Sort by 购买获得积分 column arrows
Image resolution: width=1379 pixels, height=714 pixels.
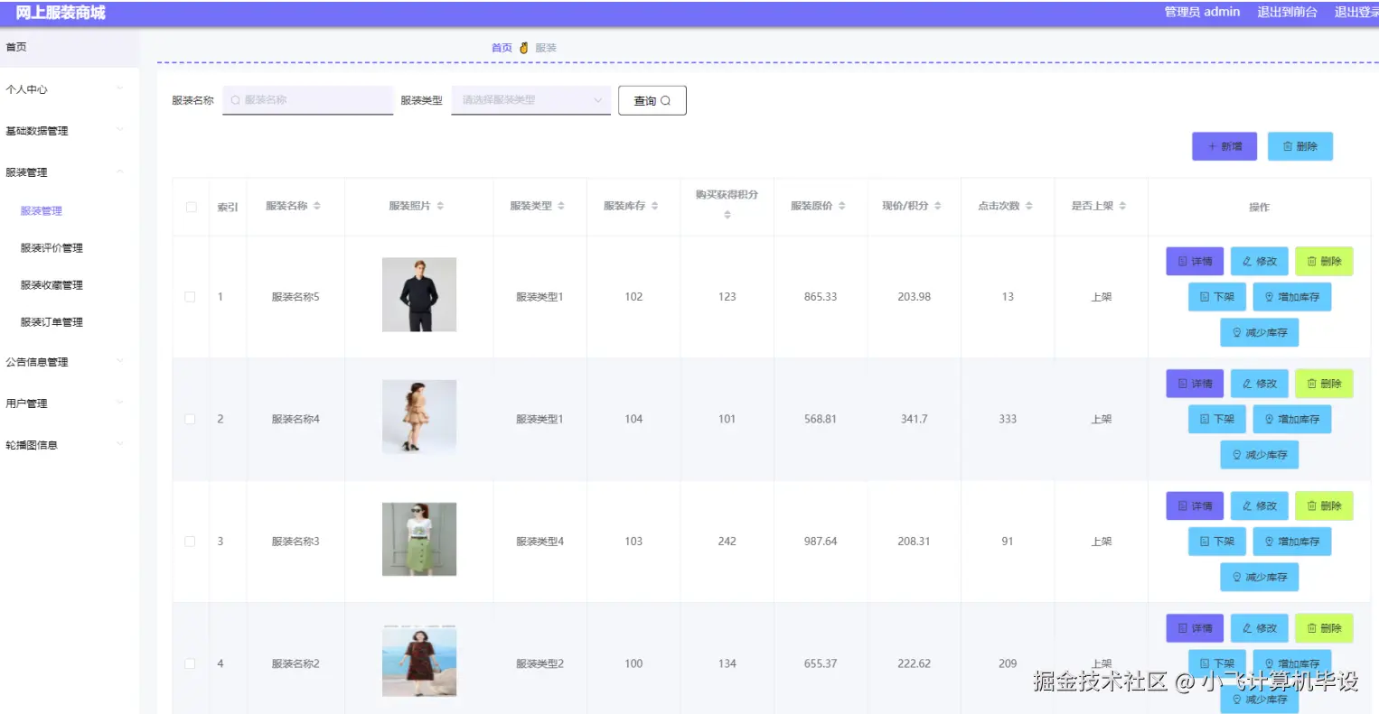pyautogui.click(x=727, y=215)
